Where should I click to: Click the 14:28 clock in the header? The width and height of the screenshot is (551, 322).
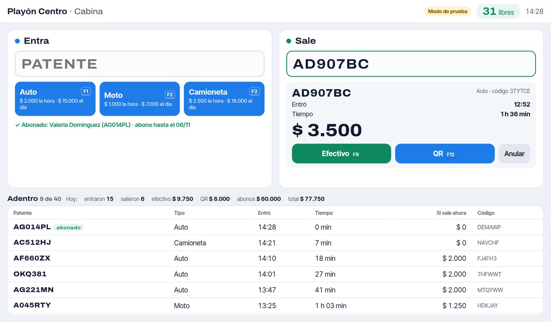pos(534,11)
